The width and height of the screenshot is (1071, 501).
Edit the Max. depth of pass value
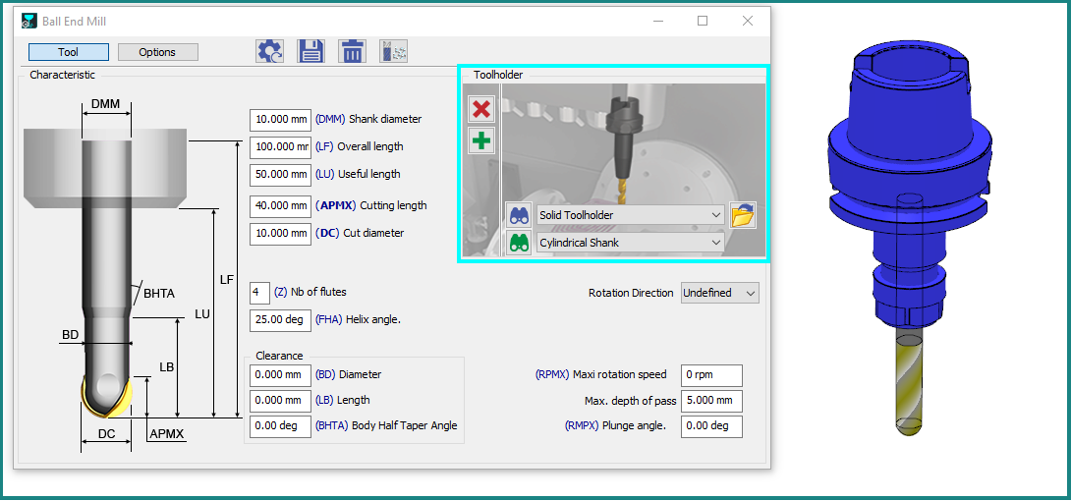coord(710,401)
